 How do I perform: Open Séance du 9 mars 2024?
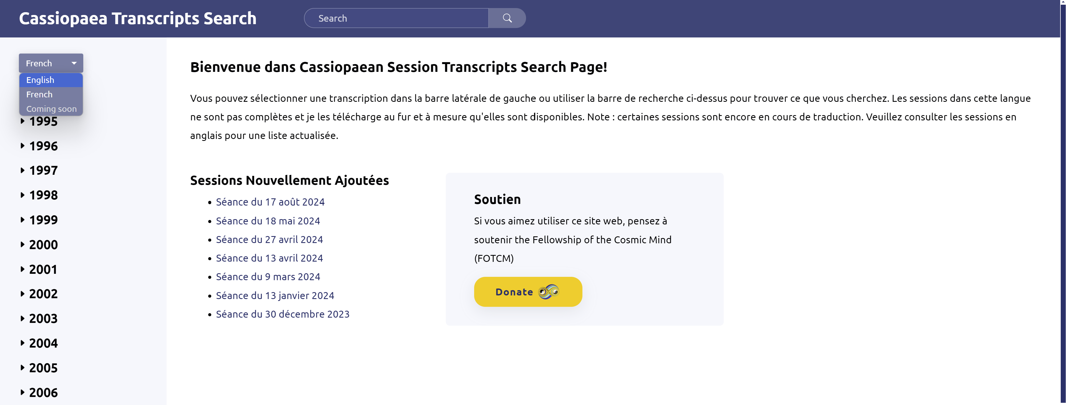[268, 277]
